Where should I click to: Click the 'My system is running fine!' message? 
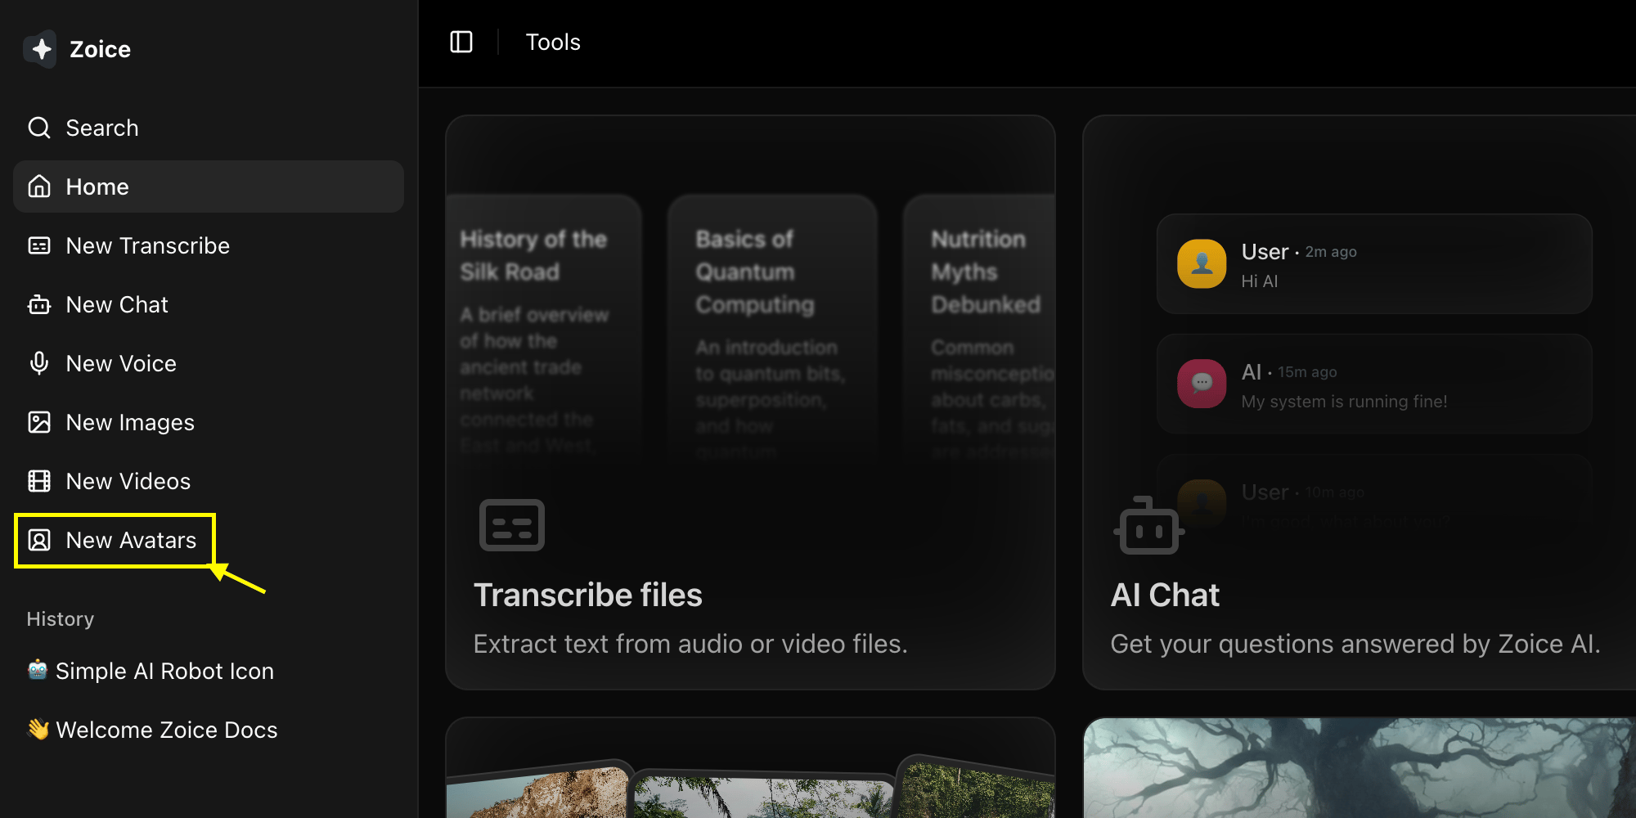1374,384
